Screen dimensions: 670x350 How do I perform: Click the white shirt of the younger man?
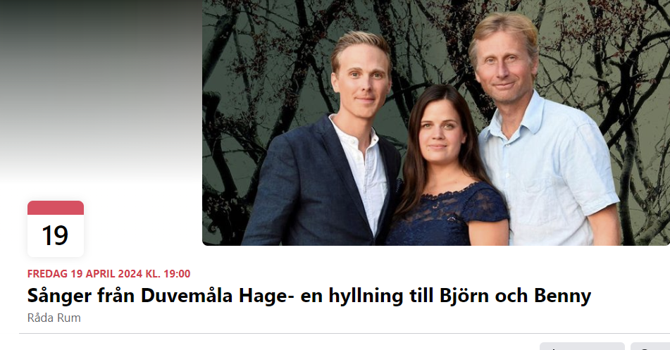[364, 175]
